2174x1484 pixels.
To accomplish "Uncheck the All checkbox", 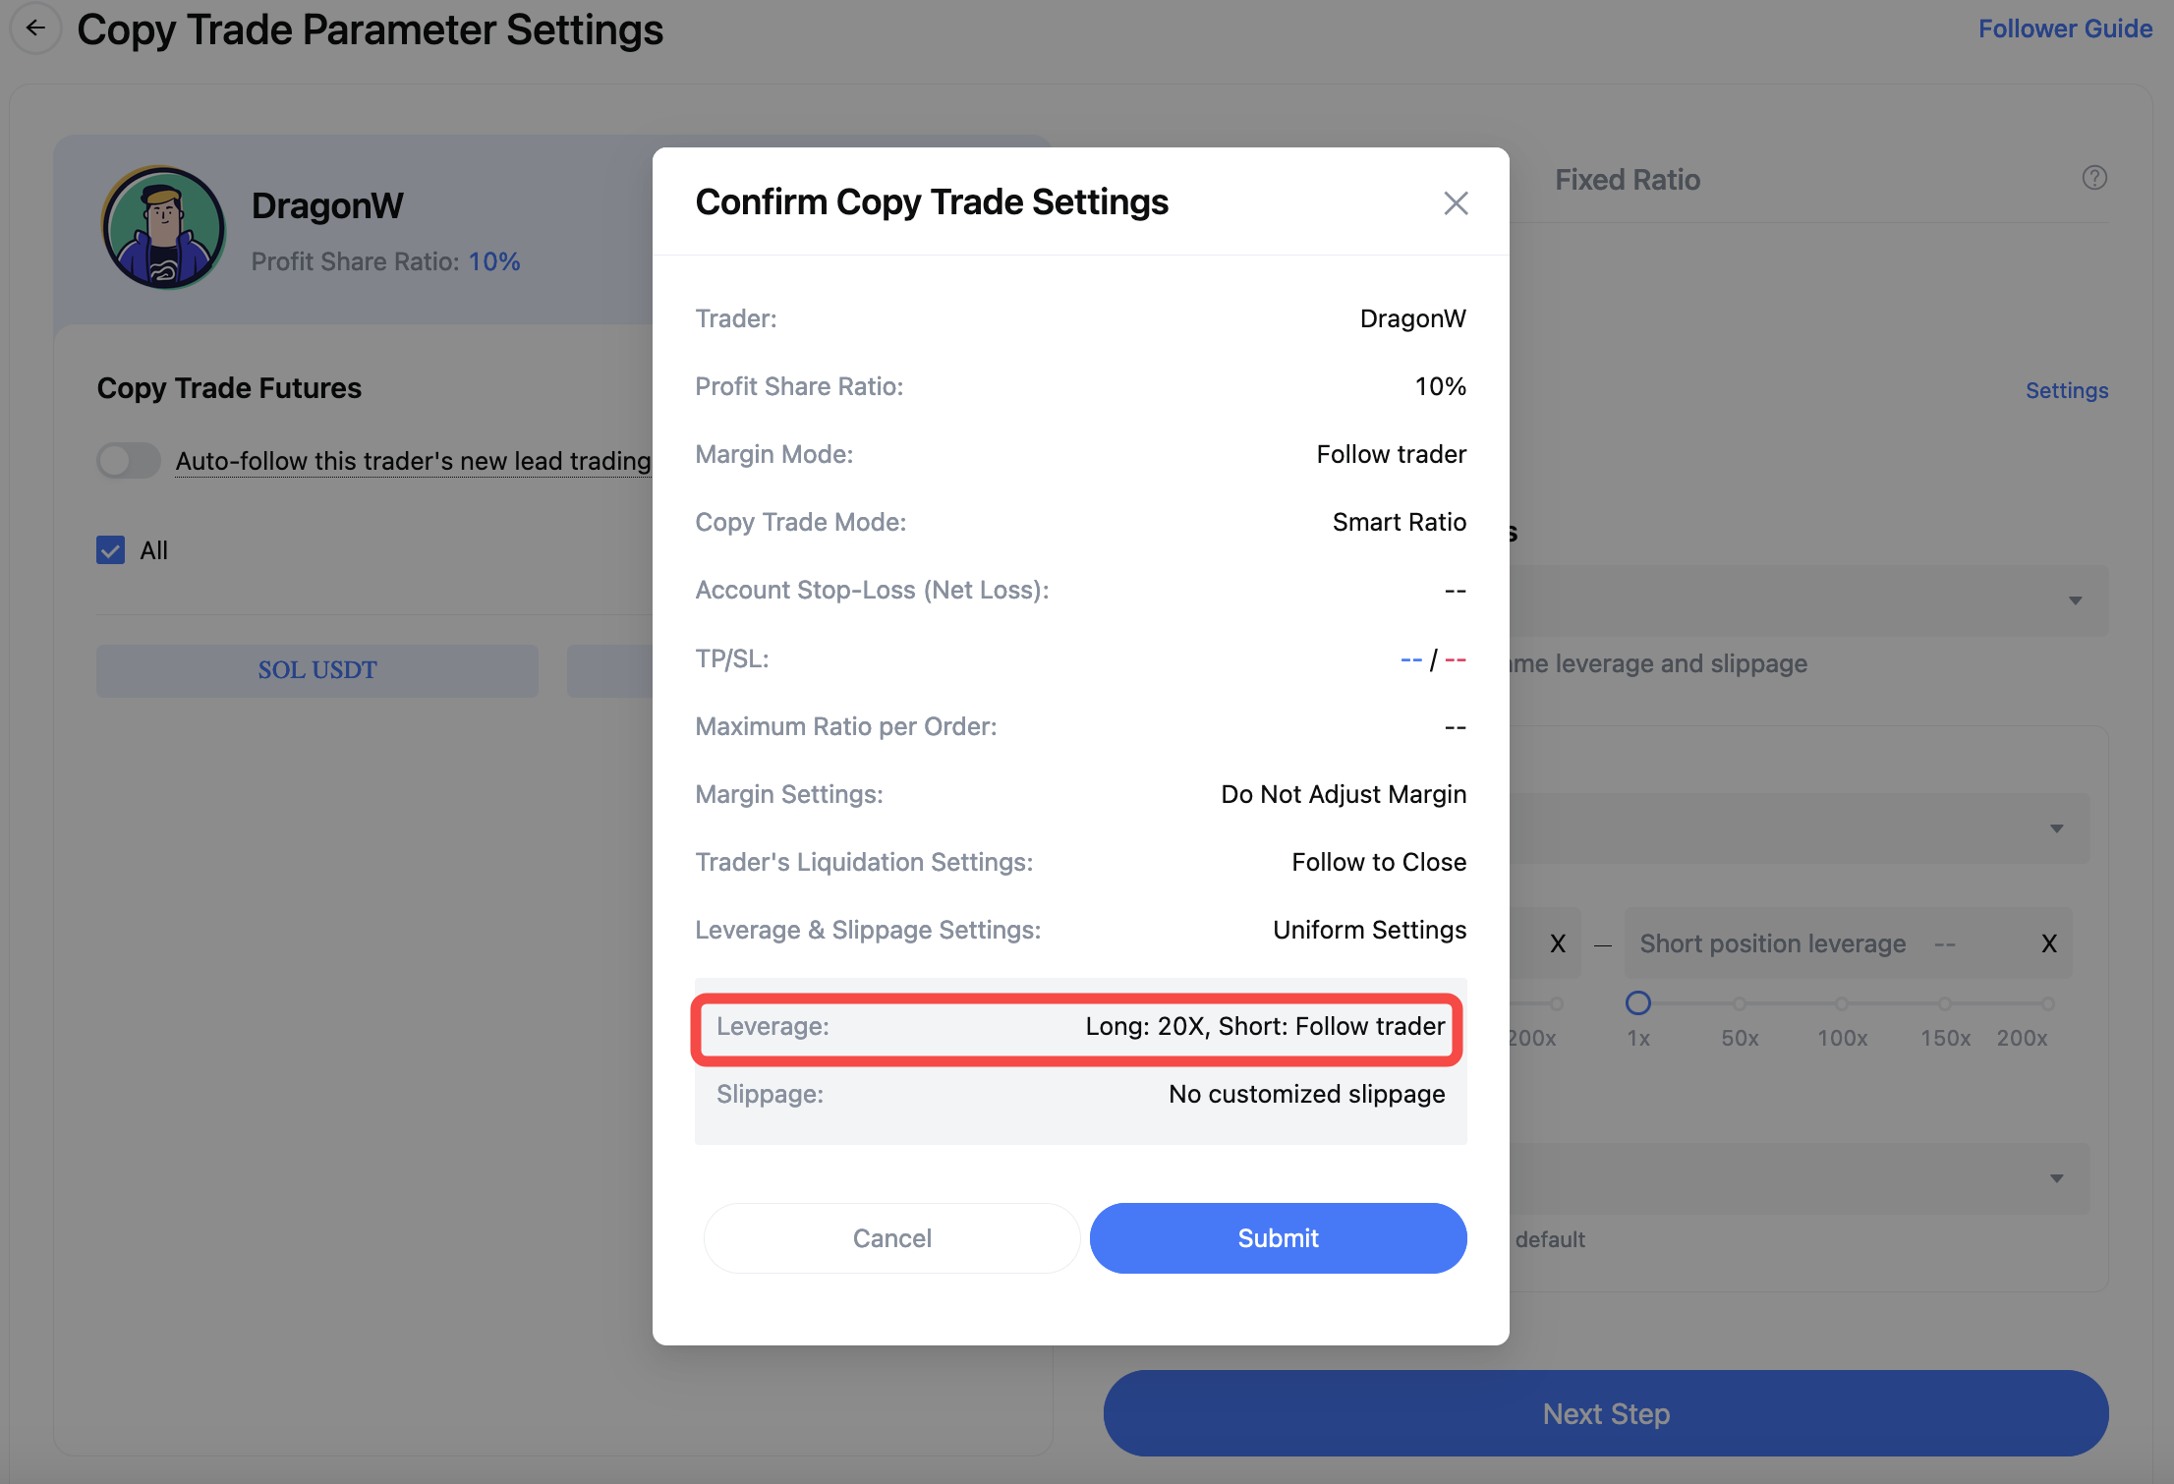I will 111,550.
